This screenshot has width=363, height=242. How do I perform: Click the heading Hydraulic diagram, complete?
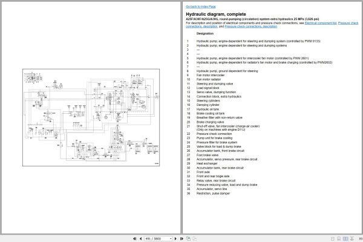tap(216, 14)
